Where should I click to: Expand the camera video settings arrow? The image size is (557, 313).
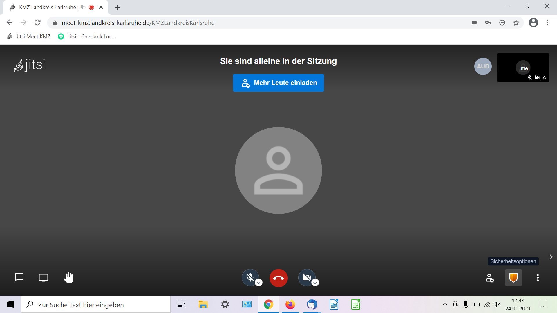click(x=315, y=283)
